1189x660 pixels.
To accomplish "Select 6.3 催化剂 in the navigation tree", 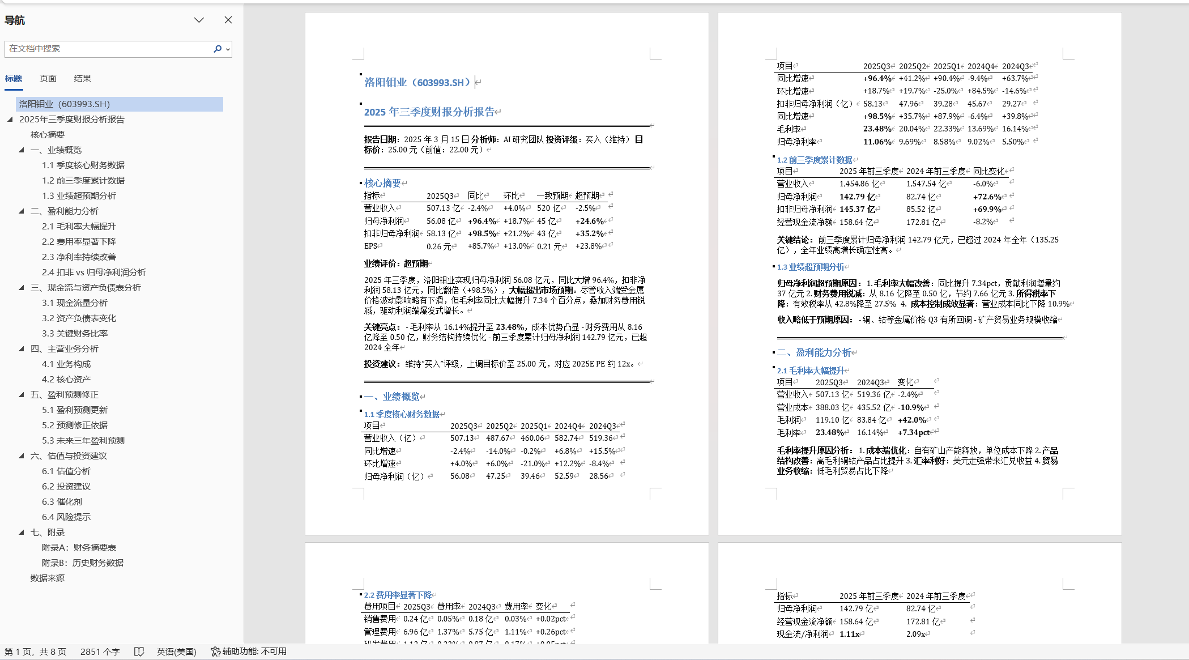I will point(62,501).
